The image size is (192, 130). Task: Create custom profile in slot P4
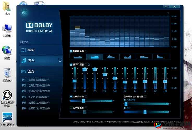(39, 97)
